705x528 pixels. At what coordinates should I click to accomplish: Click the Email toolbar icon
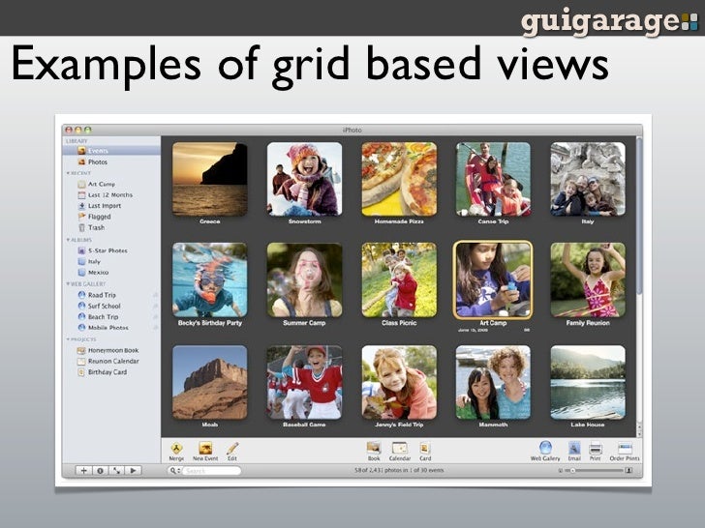click(x=574, y=448)
